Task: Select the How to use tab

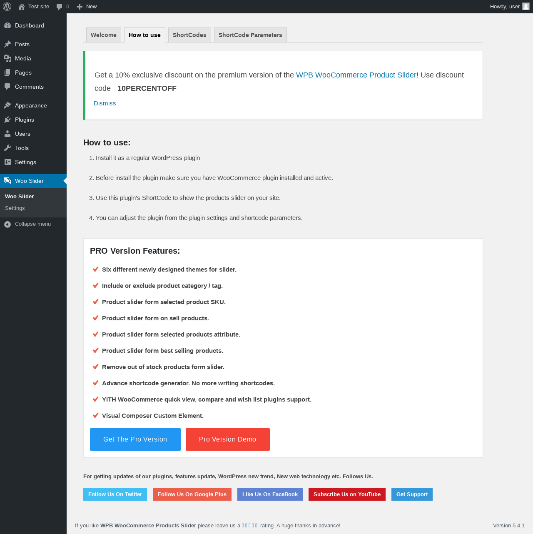Action: (x=144, y=35)
